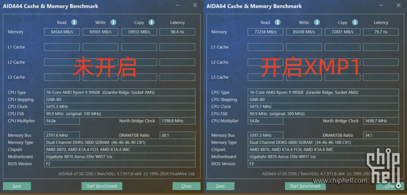The width and height of the screenshot is (407, 195).
Task: Click Copy info icon in right window
Action: click(355, 22)
